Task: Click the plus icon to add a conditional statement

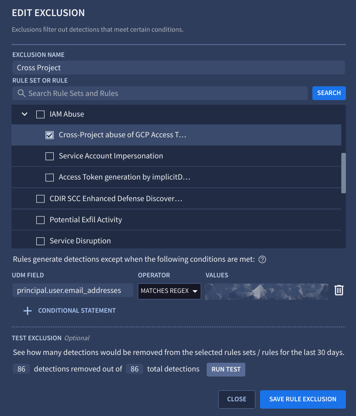Action: (28, 310)
